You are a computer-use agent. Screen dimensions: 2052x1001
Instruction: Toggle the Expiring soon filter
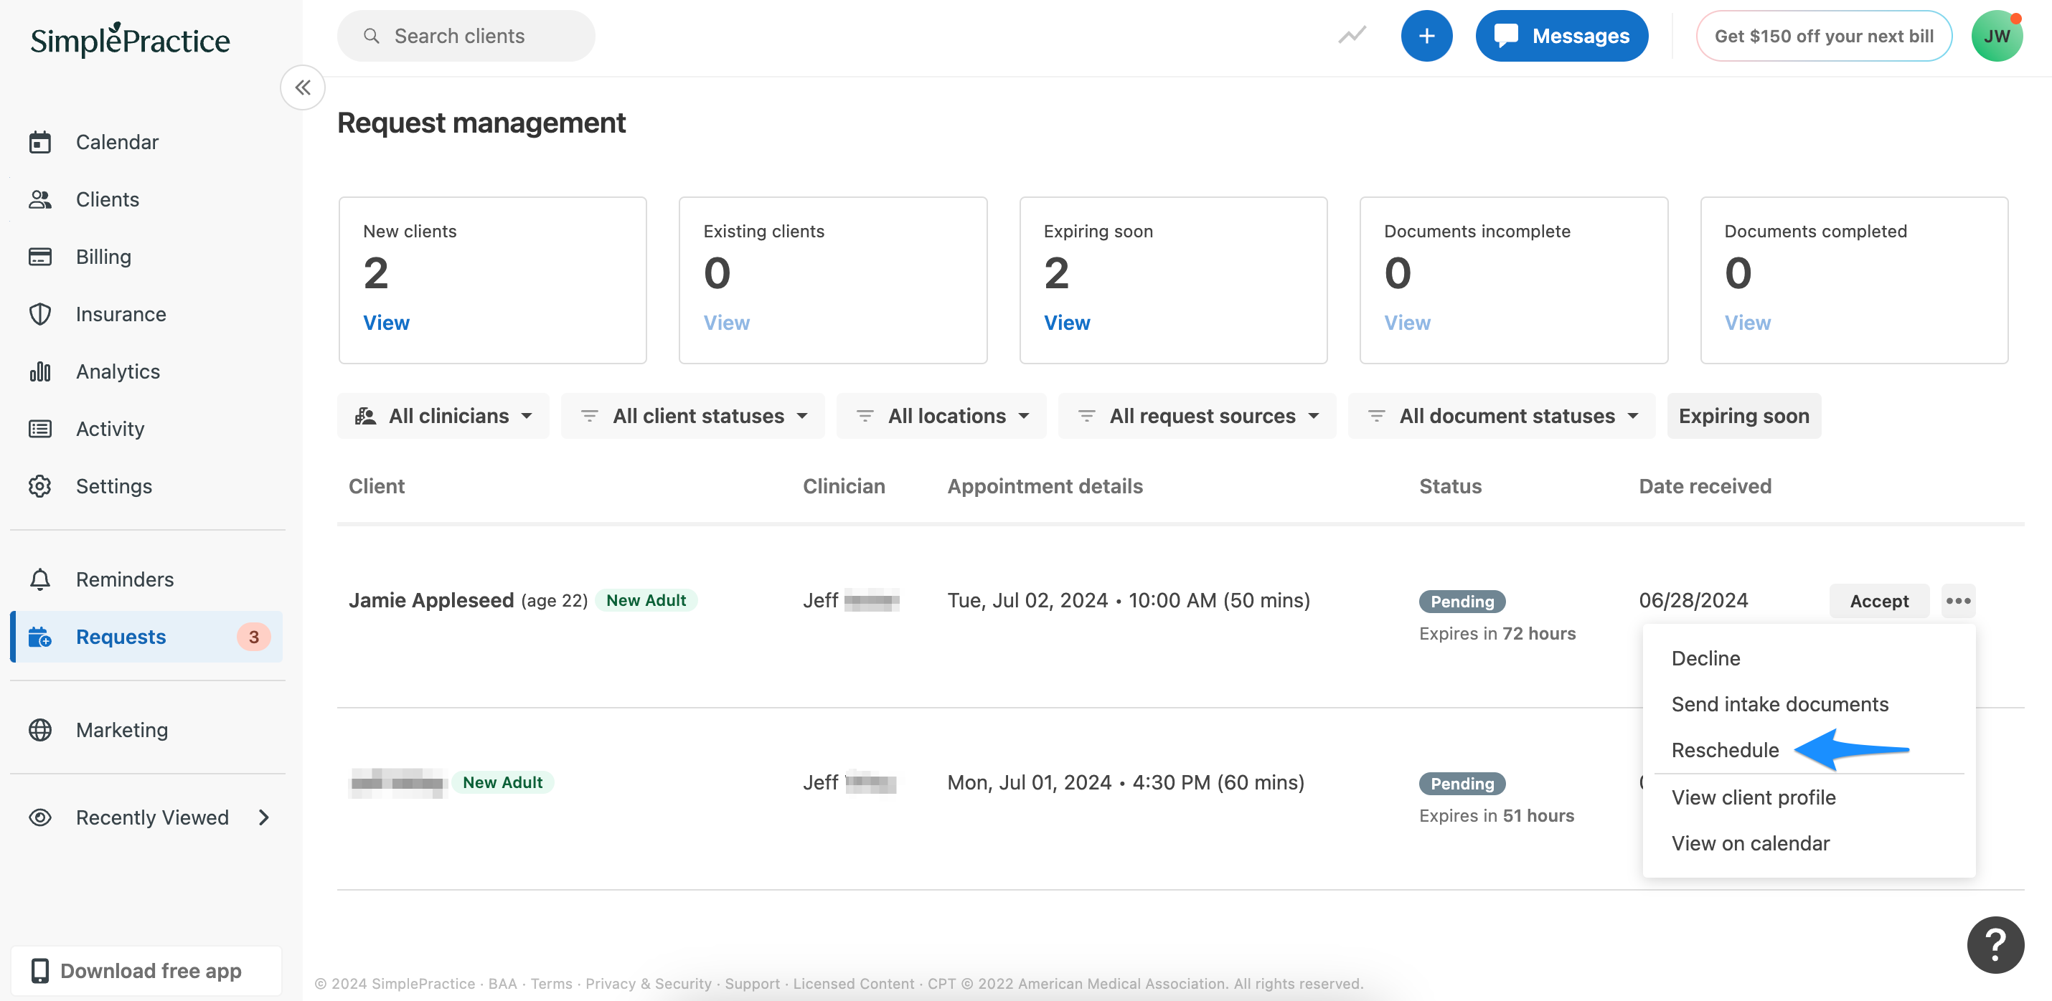(1743, 416)
